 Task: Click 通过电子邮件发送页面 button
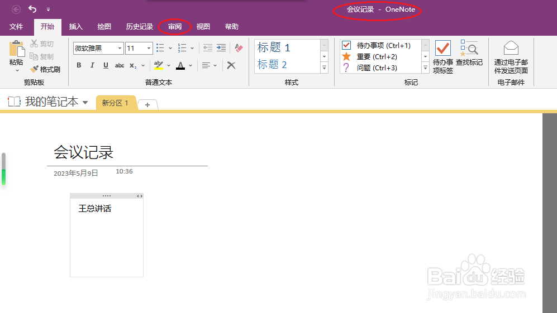coord(511,57)
